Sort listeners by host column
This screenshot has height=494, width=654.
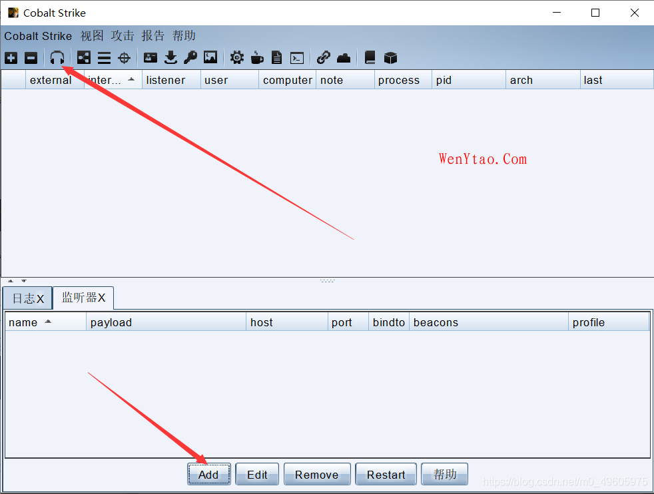[x=287, y=322]
